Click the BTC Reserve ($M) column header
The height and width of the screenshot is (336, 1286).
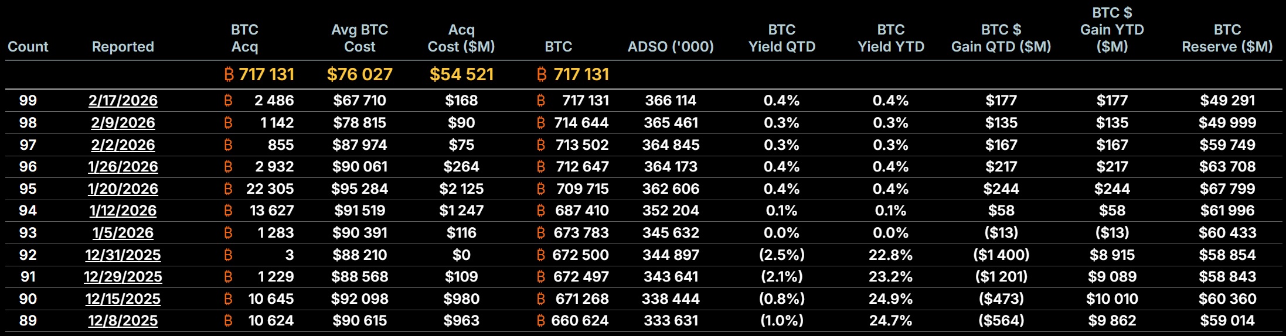tap(1227, 38)
